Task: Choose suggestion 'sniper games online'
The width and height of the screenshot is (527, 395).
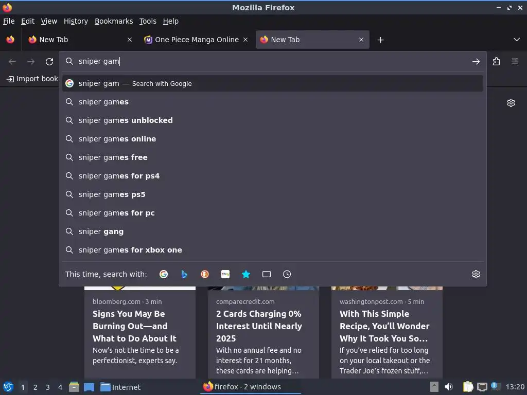Action: click(273, 139)
